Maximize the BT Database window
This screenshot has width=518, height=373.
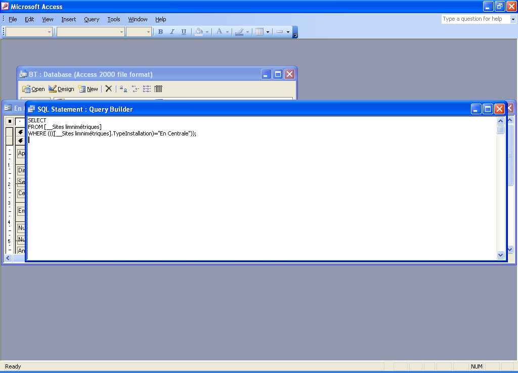tap(278, 74)
